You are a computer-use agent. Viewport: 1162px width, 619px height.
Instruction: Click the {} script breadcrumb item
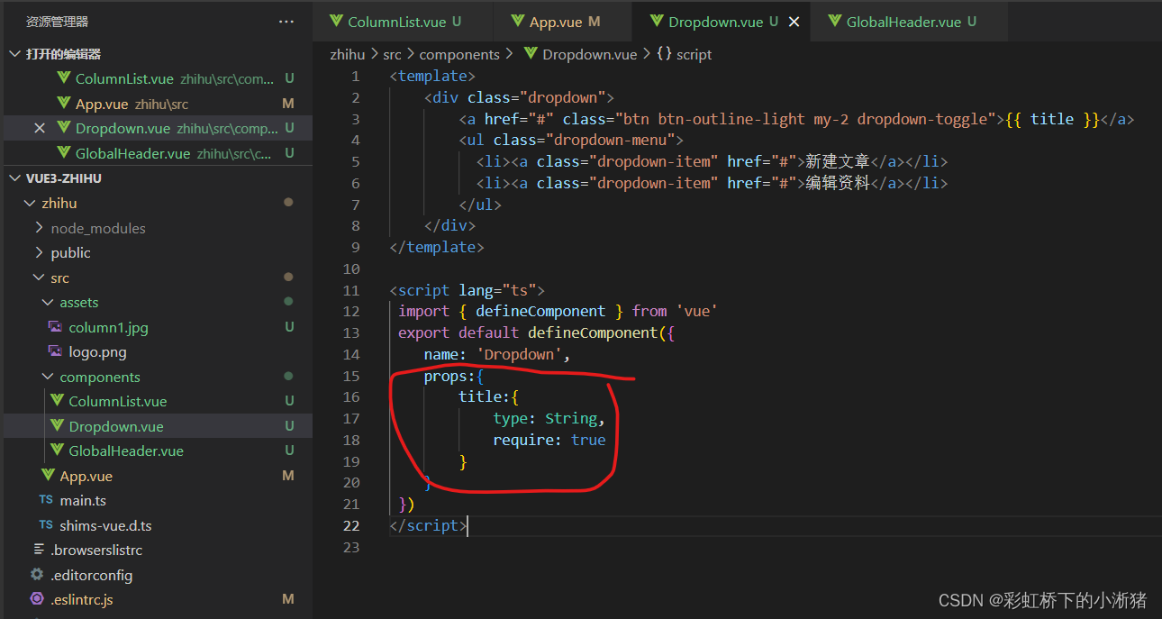click(x=686, y=54)
